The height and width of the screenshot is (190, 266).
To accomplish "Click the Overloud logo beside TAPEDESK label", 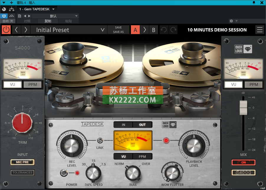I will coord(169,125).
